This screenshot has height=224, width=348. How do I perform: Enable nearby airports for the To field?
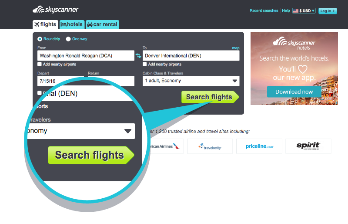click(x=145, y=64)
